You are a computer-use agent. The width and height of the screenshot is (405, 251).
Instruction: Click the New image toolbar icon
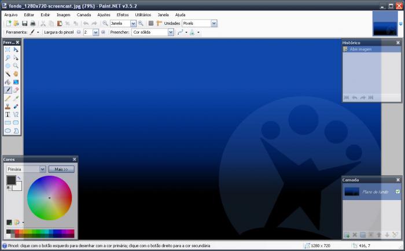point(9,23)
